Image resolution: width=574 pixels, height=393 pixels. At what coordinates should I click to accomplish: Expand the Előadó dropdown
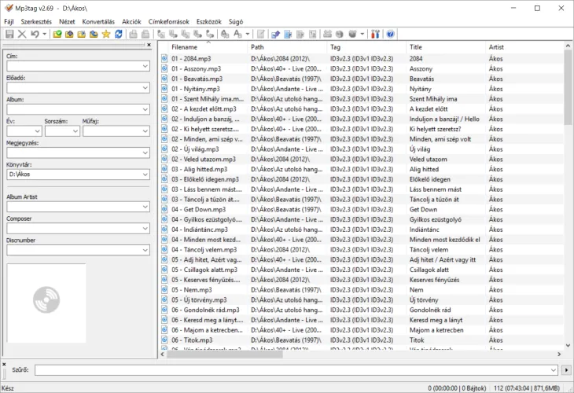coord(145,88)
